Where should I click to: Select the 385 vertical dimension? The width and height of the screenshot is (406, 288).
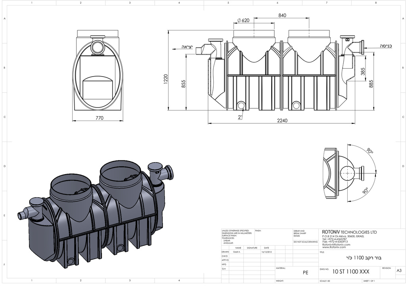coord(363,72)
